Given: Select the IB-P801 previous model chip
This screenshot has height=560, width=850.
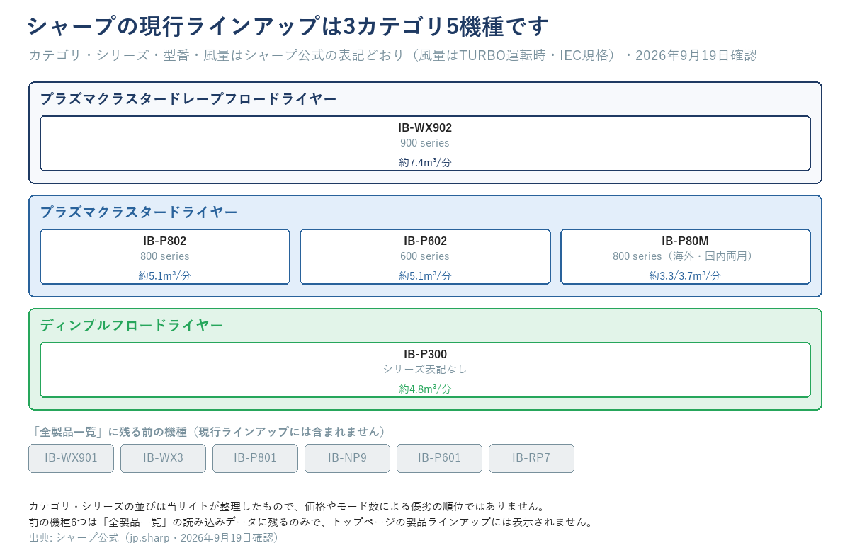Looking at the screenshot, I should coord(255,458).
